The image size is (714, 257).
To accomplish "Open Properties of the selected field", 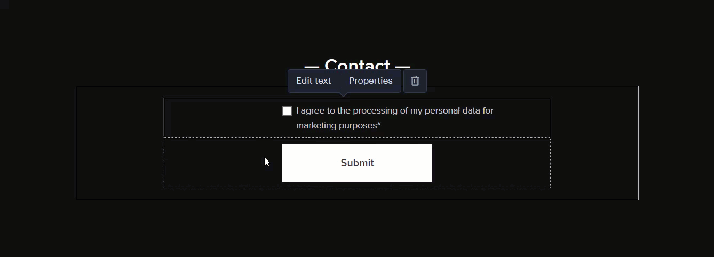I will 371,81.
